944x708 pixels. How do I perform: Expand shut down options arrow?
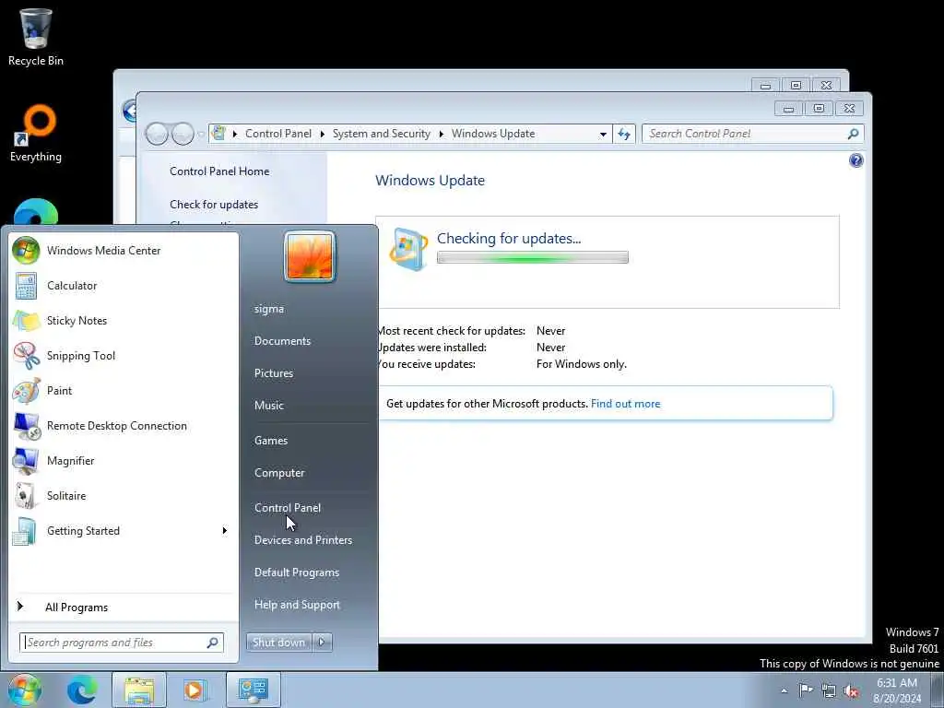[322, 643]
